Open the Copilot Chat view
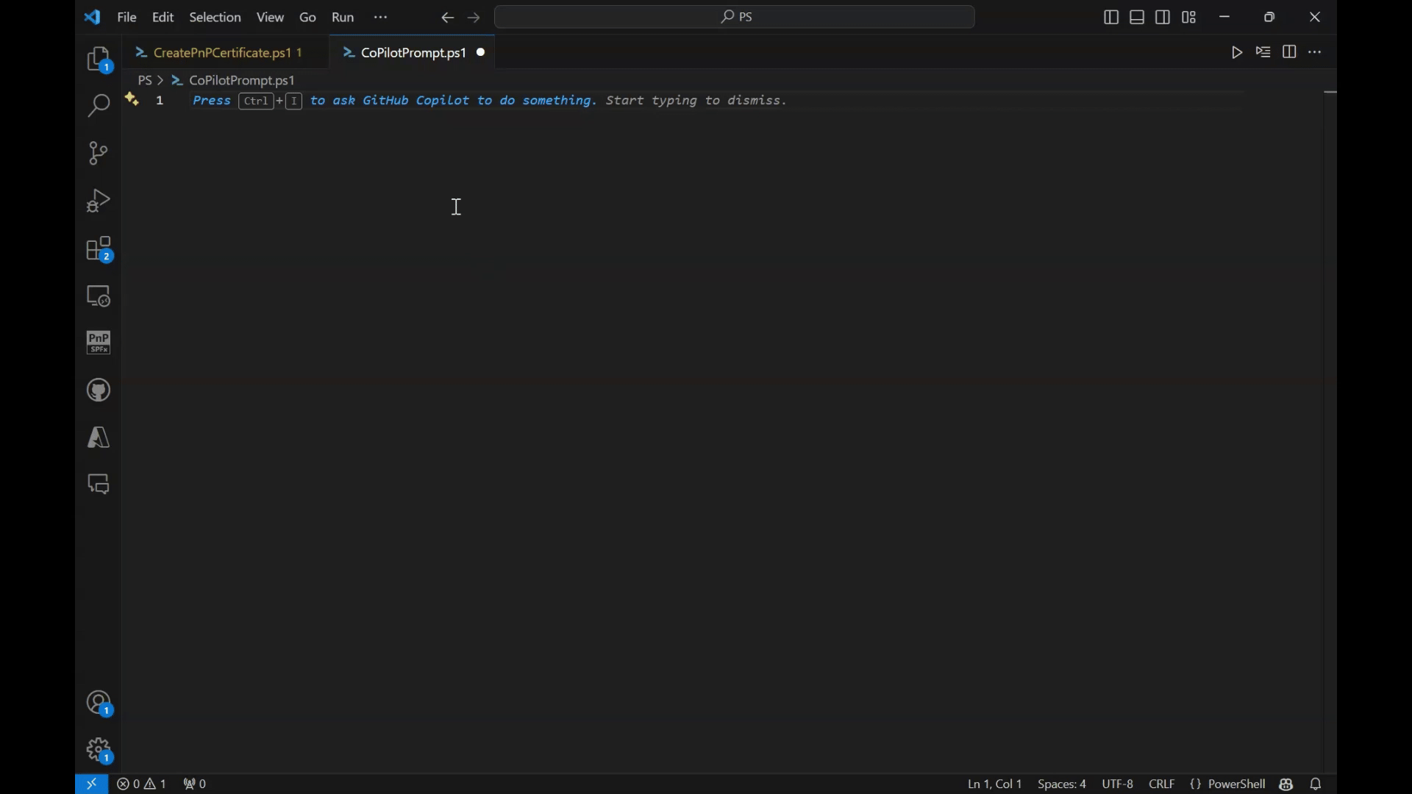This screenshot has width=1412, height=794. pos(99,485)
